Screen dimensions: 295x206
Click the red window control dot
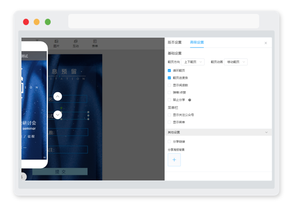(x=26, y=22)
